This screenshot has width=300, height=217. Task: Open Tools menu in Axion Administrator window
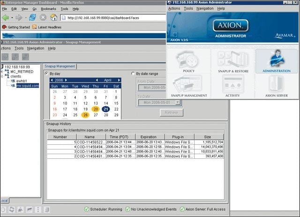click(188, 8)
